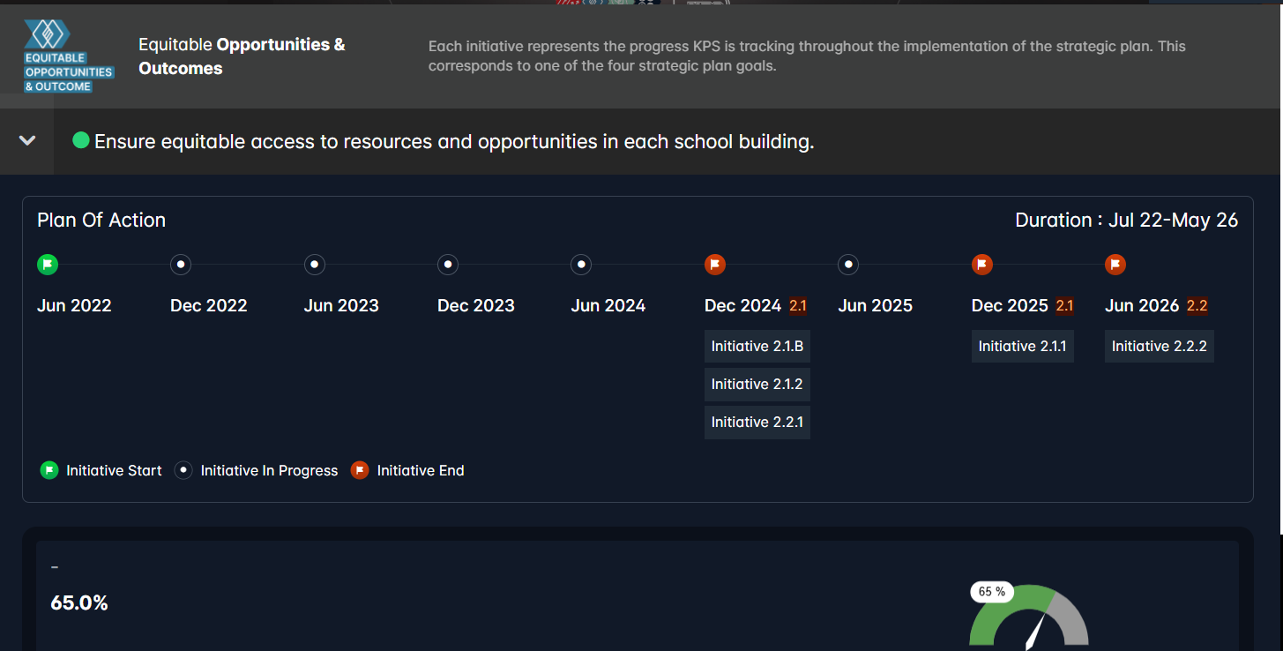
Task: Click the Initiative End flag at Dec 2025
Action: coord(981,265)
